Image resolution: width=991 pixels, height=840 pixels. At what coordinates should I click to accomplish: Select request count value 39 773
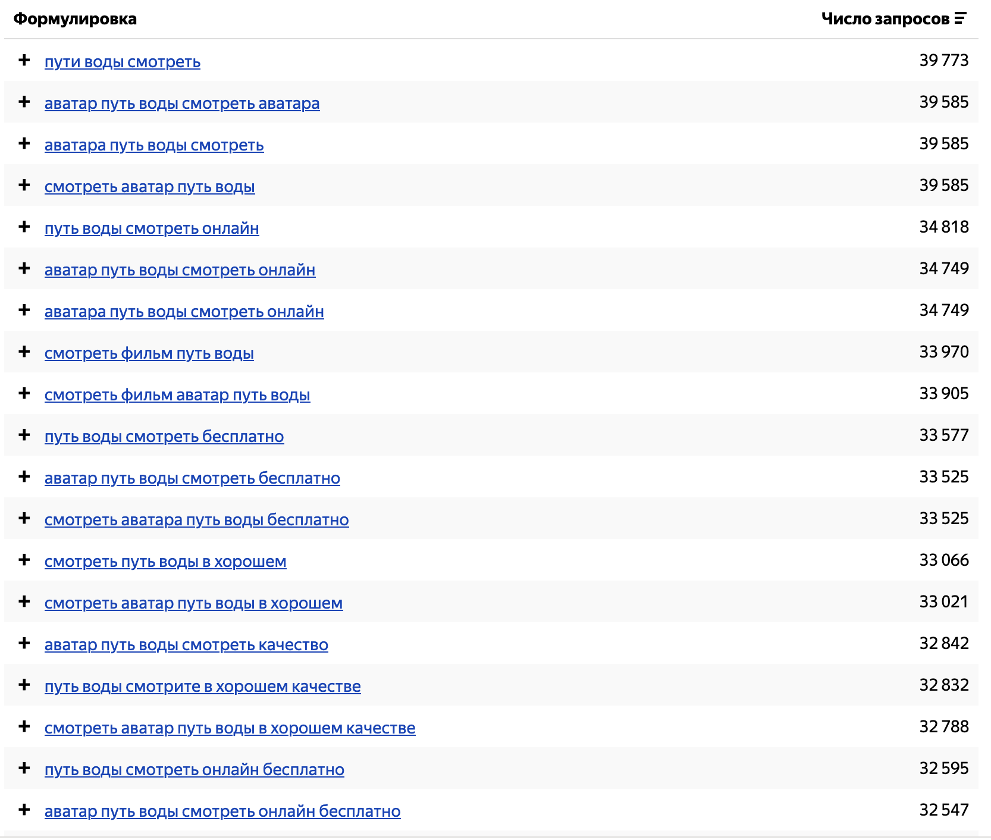[944, 60]
